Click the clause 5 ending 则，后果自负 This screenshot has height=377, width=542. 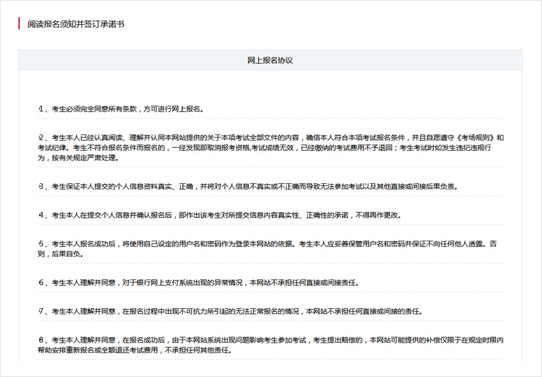tap(61, 254)
